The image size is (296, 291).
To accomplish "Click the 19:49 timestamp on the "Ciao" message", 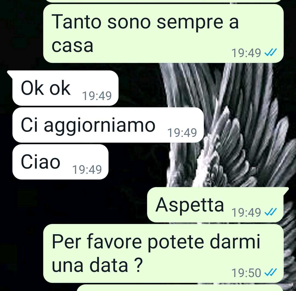I will pyautogui.click(x=87, y=169).
